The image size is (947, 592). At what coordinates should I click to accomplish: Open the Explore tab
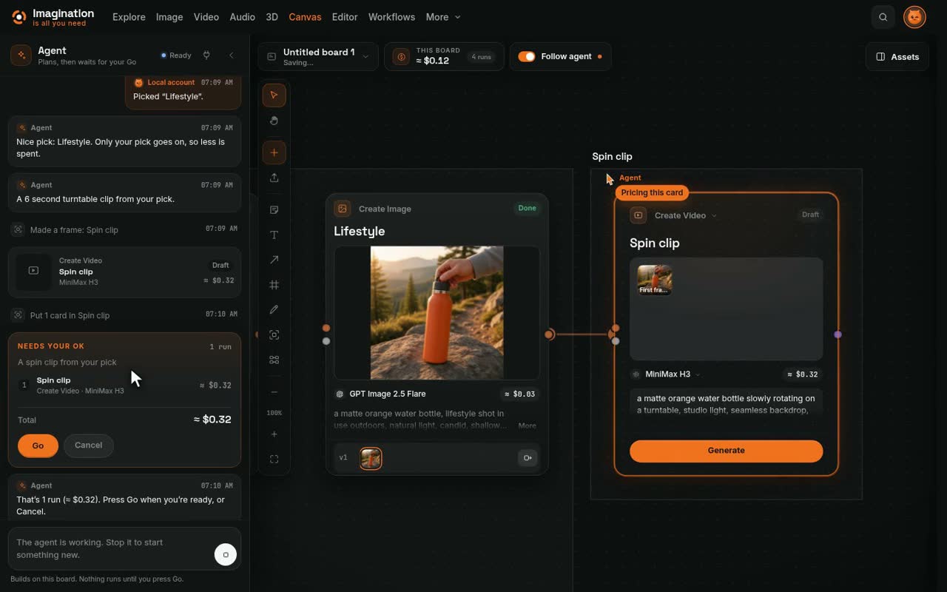[x=129, y=17]
